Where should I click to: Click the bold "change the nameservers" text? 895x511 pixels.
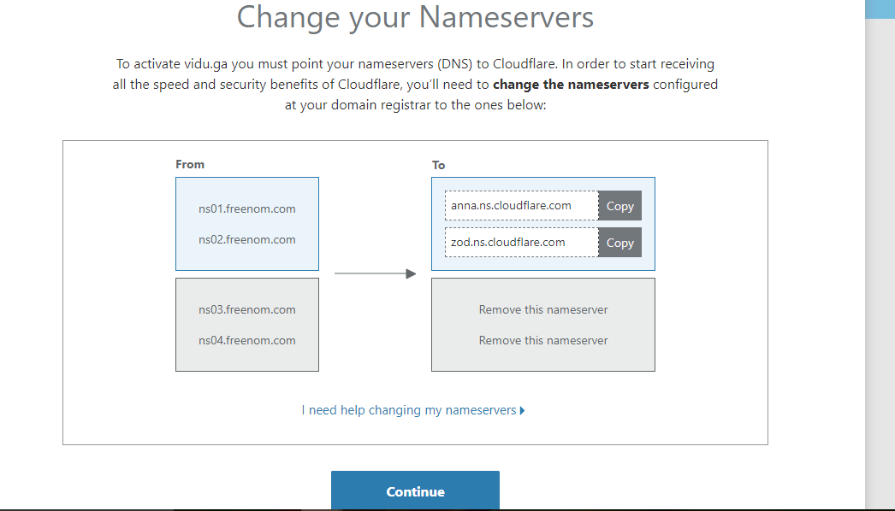(x=571, y=85)
